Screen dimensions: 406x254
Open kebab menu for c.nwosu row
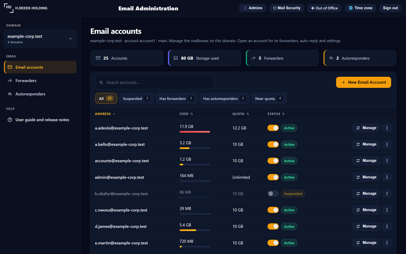pyautogui.click(x=387, y=210)
